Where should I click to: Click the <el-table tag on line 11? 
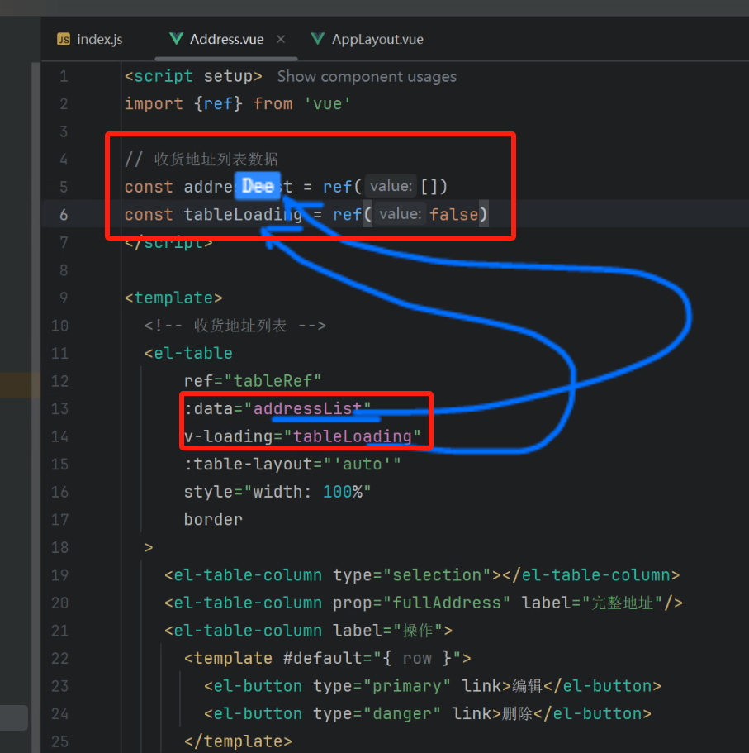point(188,354)
